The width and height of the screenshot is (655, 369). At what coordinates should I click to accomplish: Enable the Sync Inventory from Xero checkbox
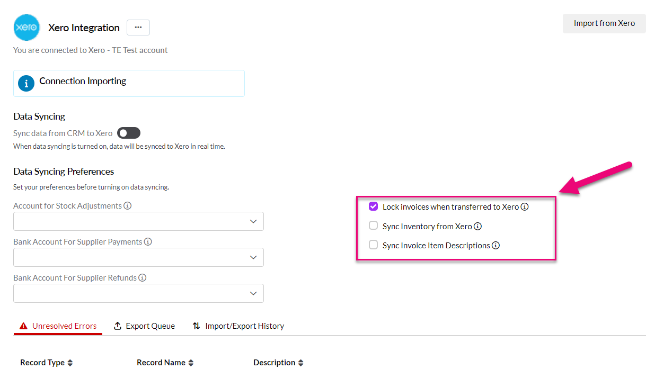tap(373, 225)
